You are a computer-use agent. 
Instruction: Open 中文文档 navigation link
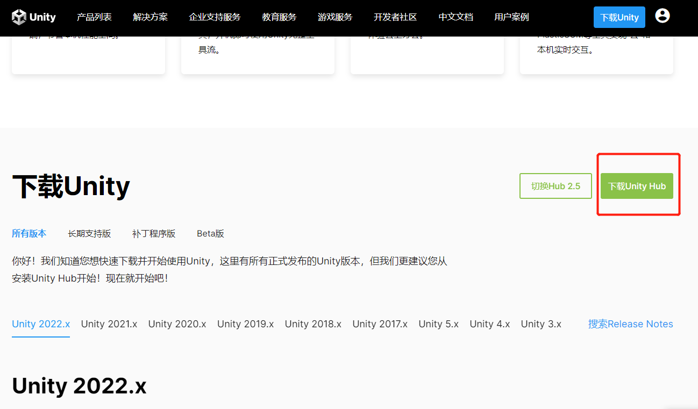point(455,17)
